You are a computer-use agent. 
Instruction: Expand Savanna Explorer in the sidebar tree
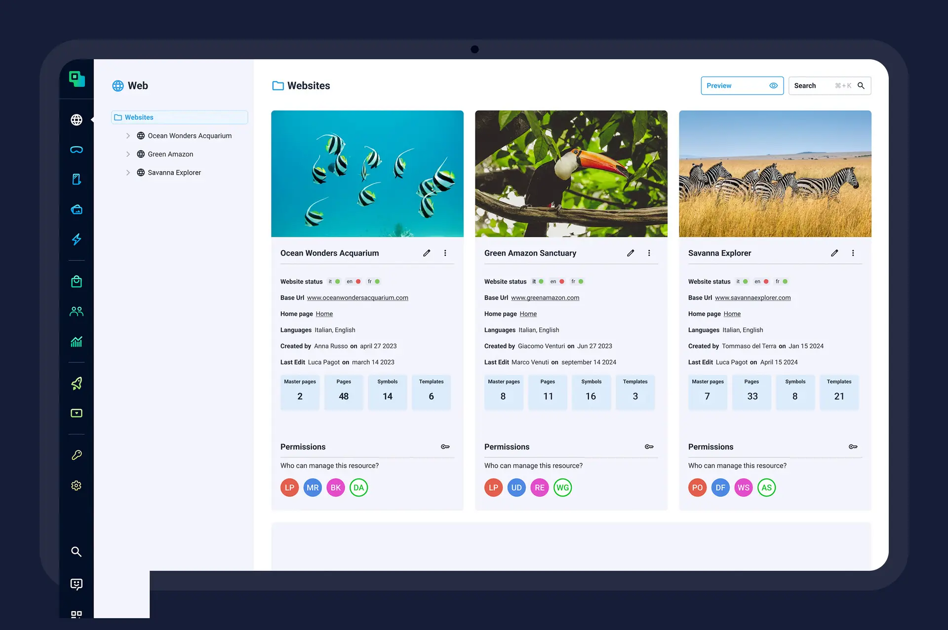128,172
